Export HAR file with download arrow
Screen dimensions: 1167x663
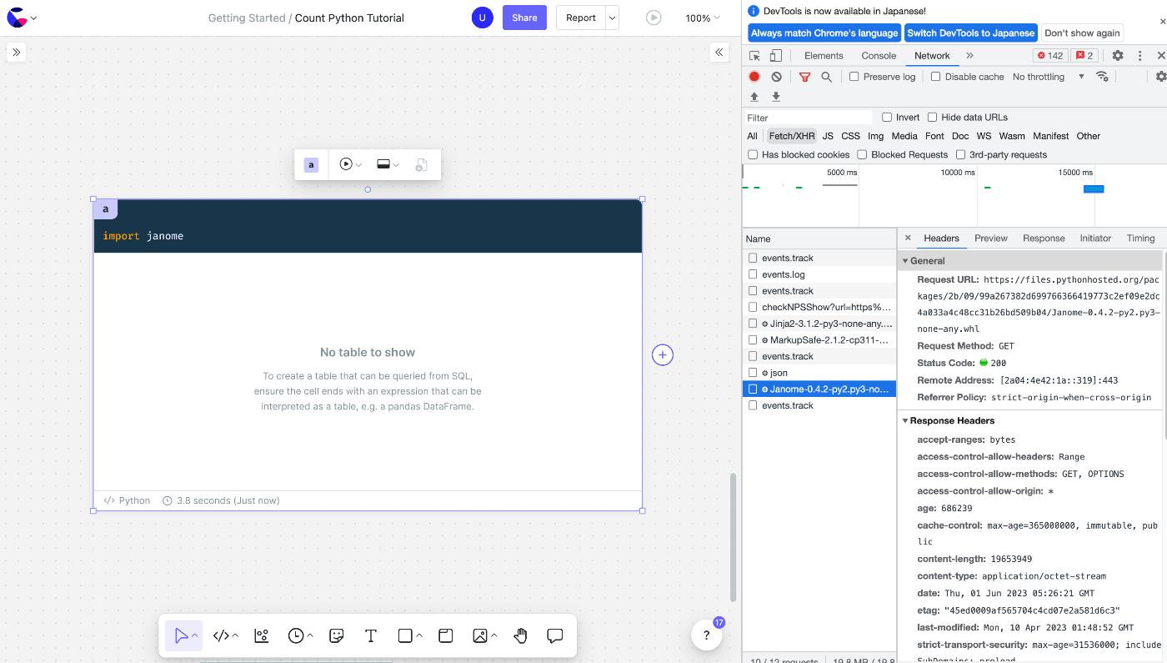tap(776, 97)
